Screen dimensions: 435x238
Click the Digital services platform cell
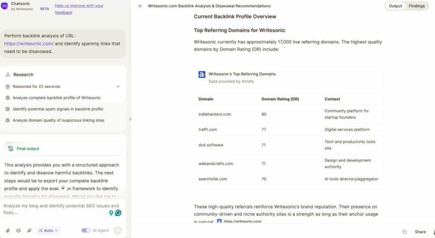[347, 129]
